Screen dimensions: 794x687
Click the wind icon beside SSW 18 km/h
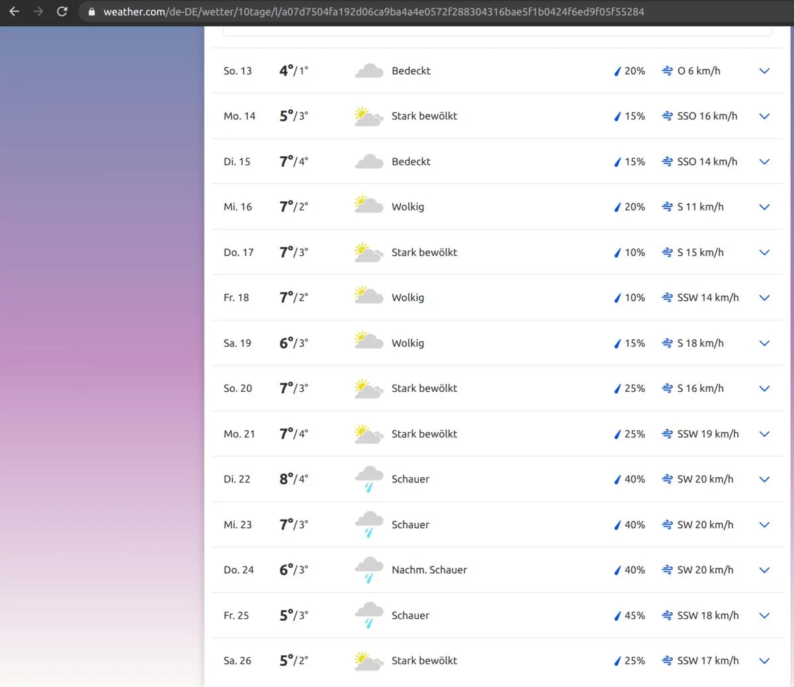[x=668, y=616]
